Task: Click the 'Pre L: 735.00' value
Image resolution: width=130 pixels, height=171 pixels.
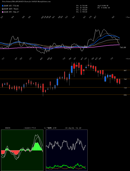Action: tap(82, 10)
